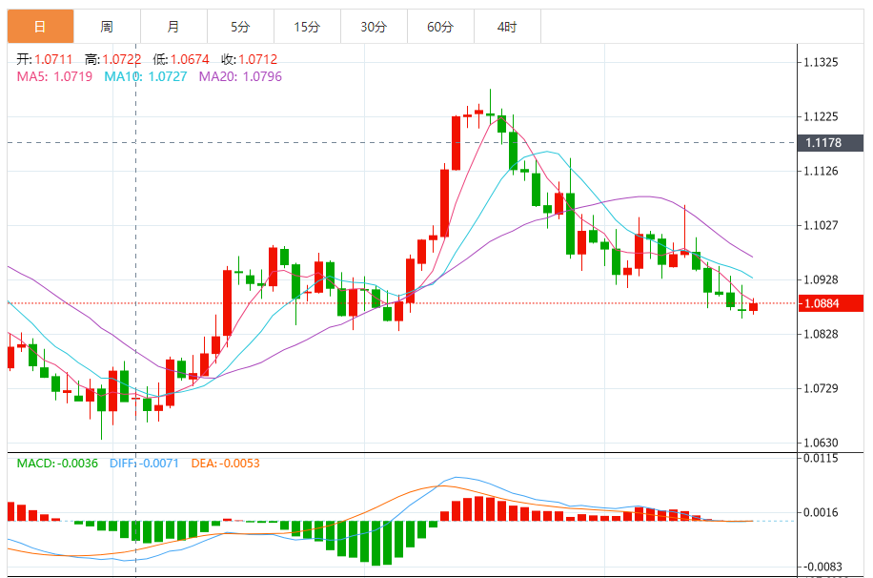This screenshot has width=873, height=578.
Task: Click the MA20: 1.0796 indicator label
Action: click(x=240, y=76)
